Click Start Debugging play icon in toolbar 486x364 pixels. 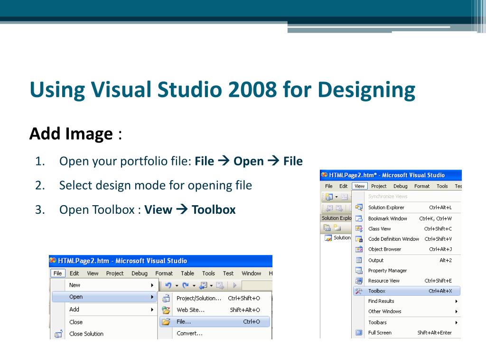[x=234, y=285]
